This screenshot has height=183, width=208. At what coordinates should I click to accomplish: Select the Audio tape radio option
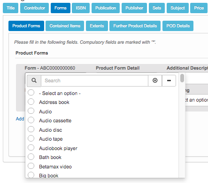[x=31, y=138]
